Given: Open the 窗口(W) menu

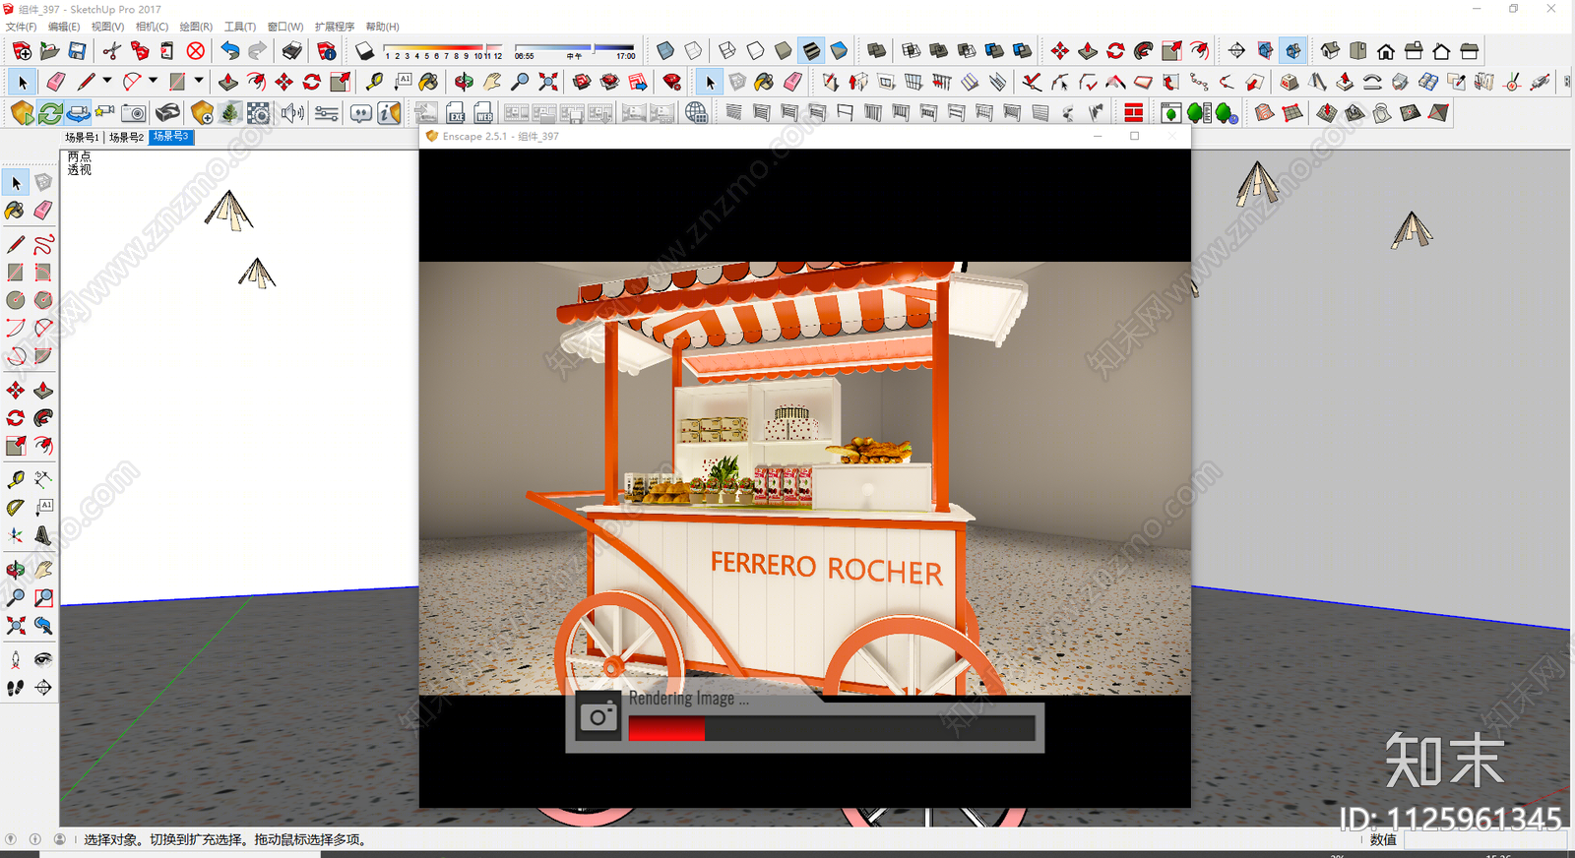Looking at the screenshot, I should click(x=285, y=27).
